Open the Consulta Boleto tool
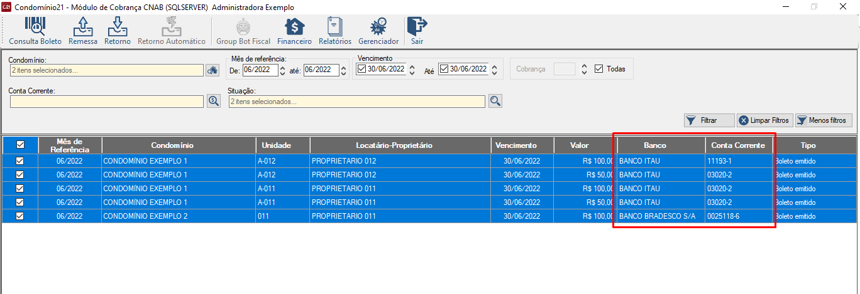Image resolution: width=860 pixels, height=294 pixels. tap(35, 31)
